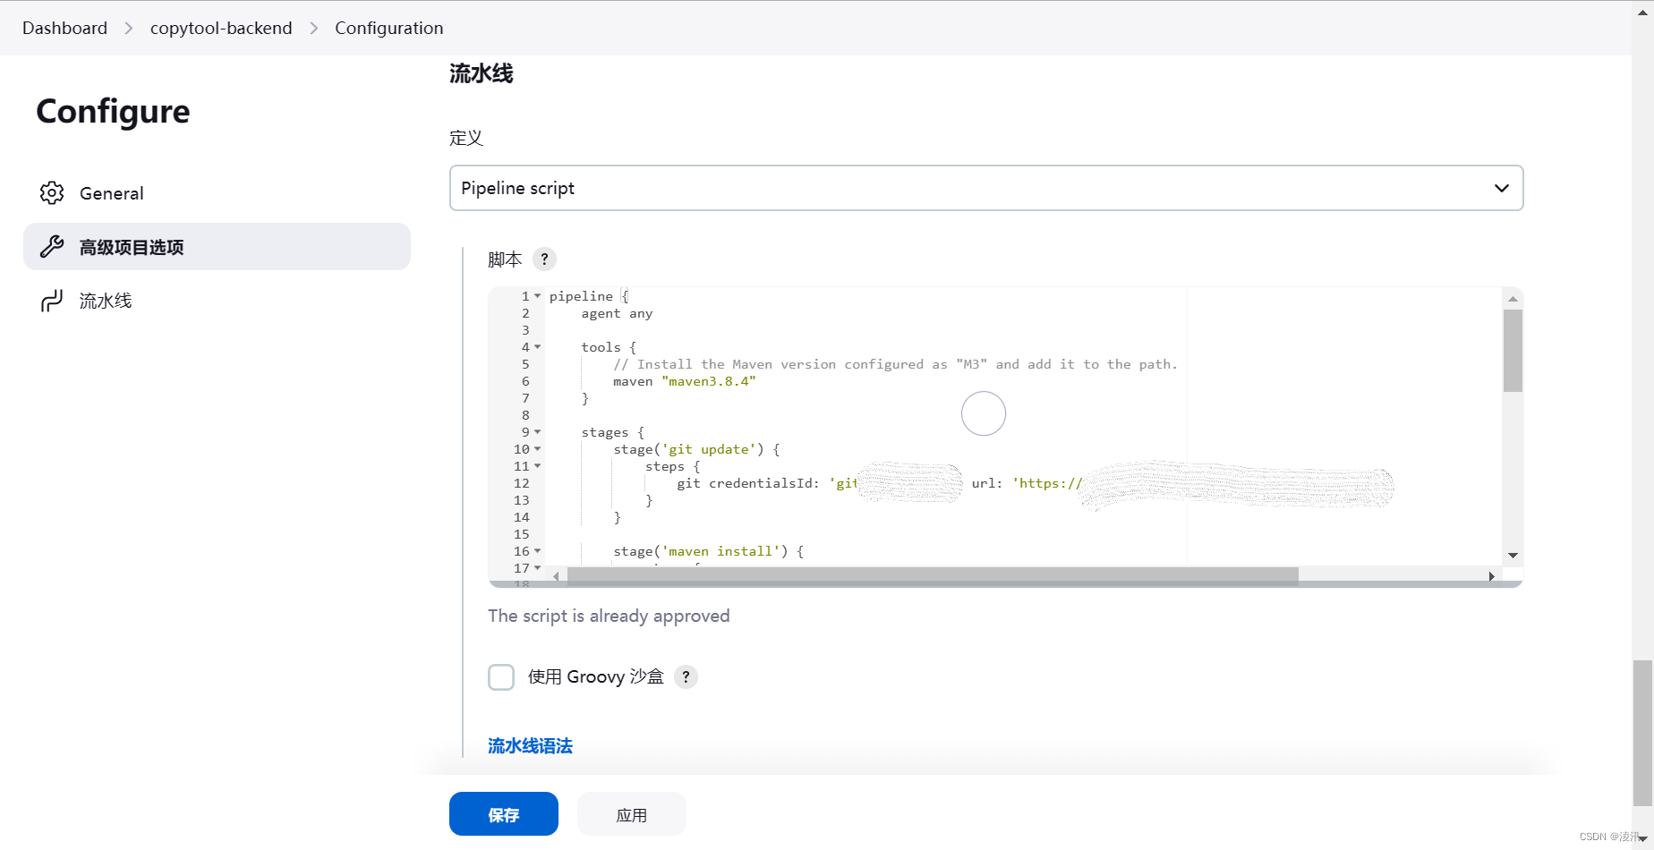The height and width of the screenshot is (850, 1654).
Task: Click the 应用 apply button
Action: coord(632,814)
